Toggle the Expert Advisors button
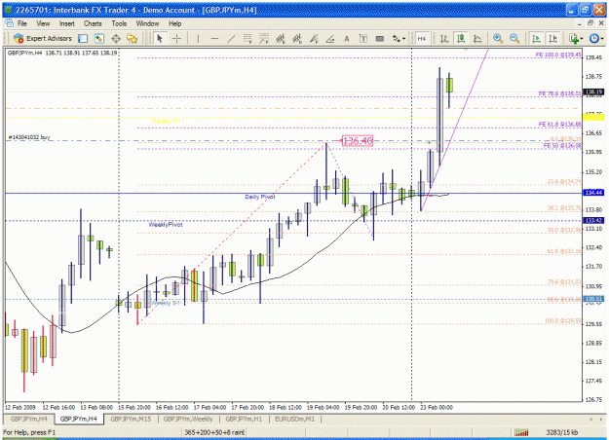Viewport: 609px width, 440px height. (42, 38)
